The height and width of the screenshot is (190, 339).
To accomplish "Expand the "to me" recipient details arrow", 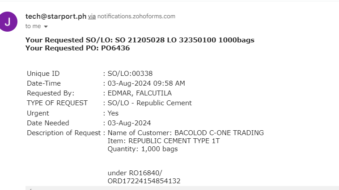I will [46, 26].
